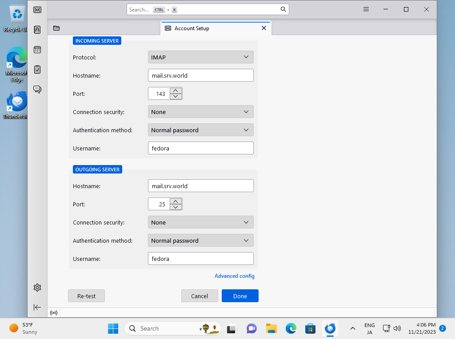Click the incoming server Username field
Screen dimensions: 455x339
200,148
